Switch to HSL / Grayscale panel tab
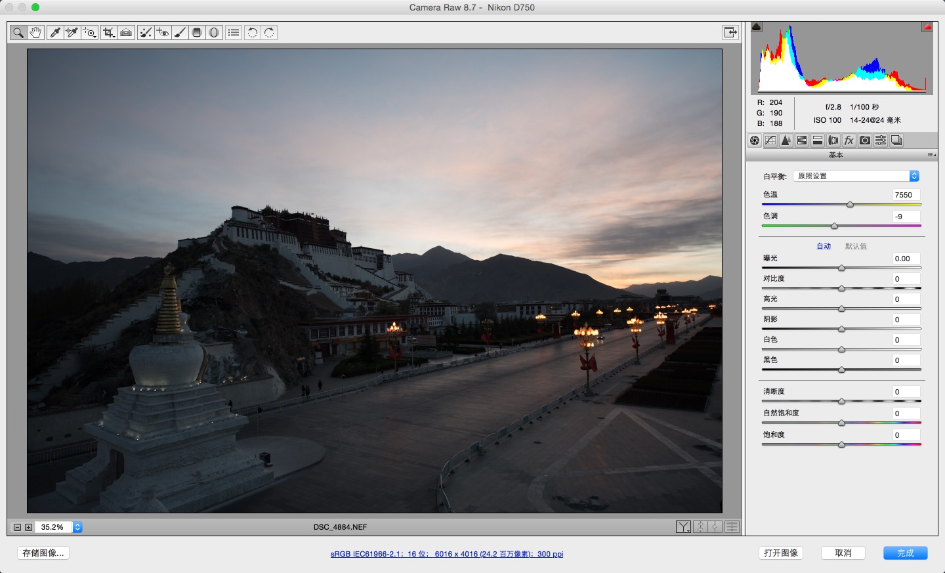Image resolution: width=945 pixels, height=573 pixels. [802, 140]
